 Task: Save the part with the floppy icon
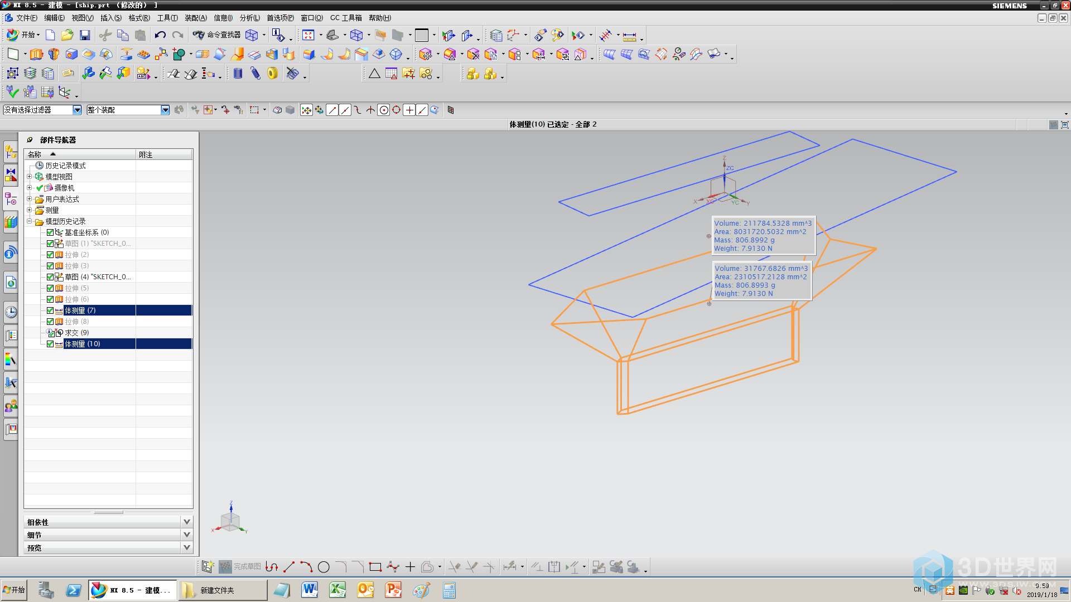coord(85,35)
